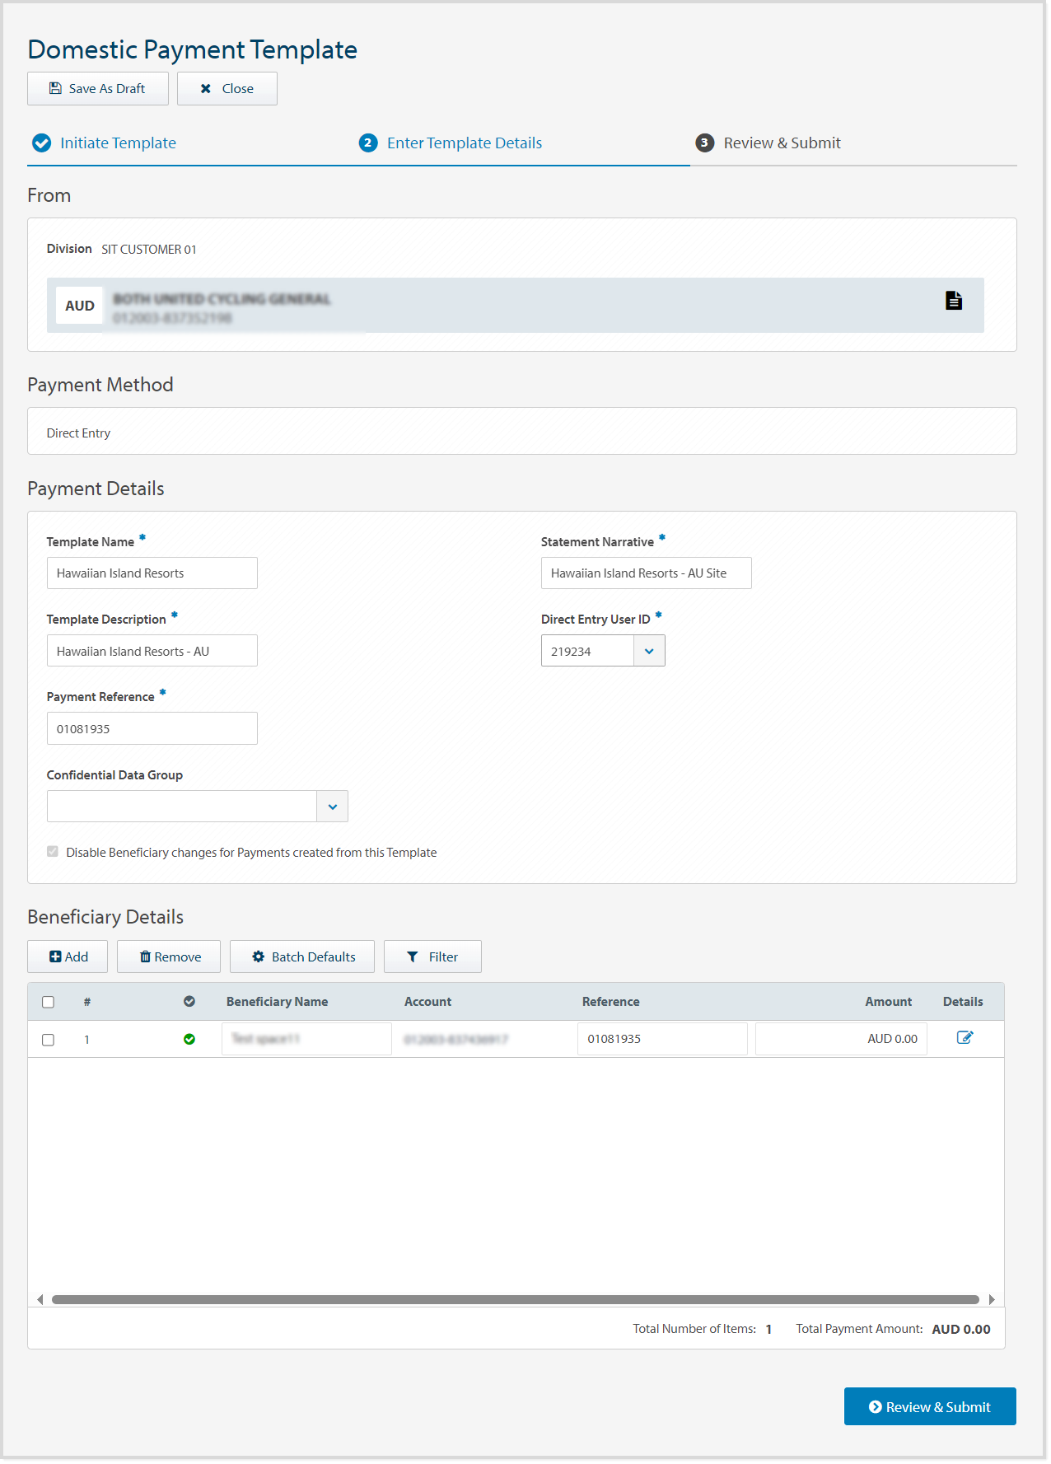1051x1464 pixels.
Task: Click the status checkmark column header icon
Action: coord(189,1002)
